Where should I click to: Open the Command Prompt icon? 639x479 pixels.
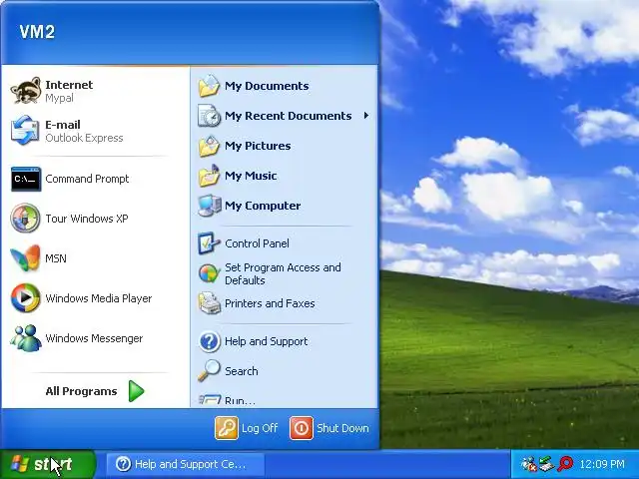click(x=25, y=179)
